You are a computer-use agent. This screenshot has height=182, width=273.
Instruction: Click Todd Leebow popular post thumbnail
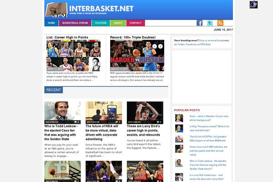pyautogui.click(x=179, y=163)
